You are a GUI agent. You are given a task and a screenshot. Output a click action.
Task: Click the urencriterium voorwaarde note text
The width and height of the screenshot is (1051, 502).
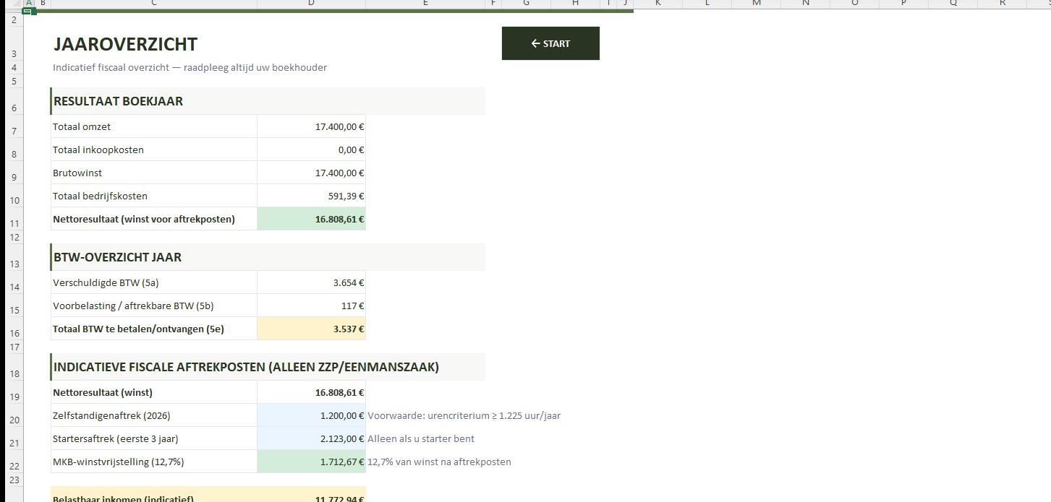464,415
